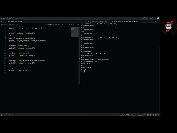Toggle the debugger panel from status bar
The image size is (177, 133).
(150, 115)
